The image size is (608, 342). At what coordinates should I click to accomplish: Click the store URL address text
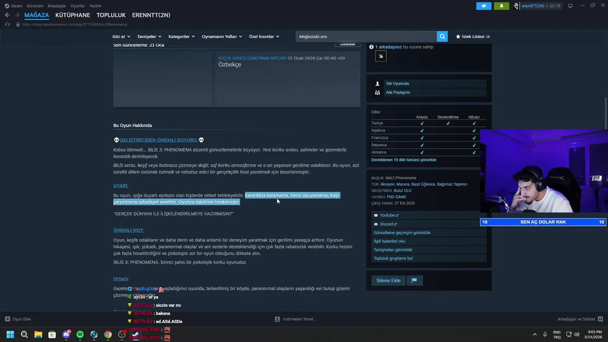[75, 24]
